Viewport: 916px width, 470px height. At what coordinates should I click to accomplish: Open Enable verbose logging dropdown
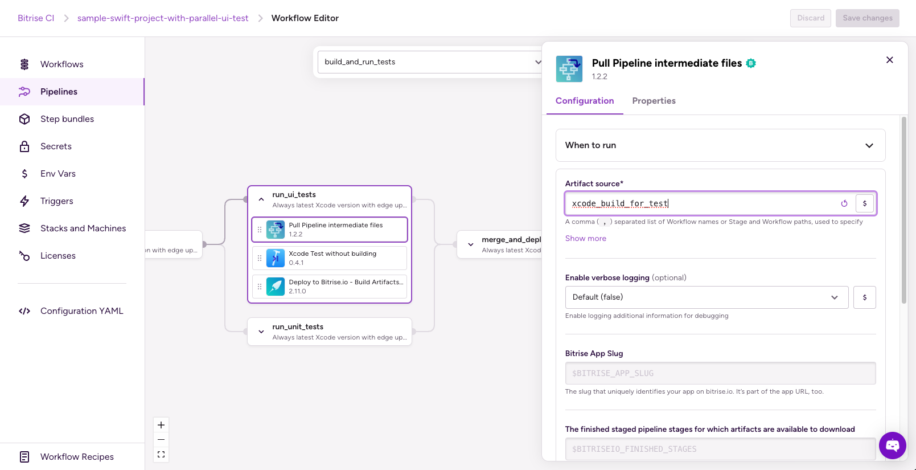(707, 297)
